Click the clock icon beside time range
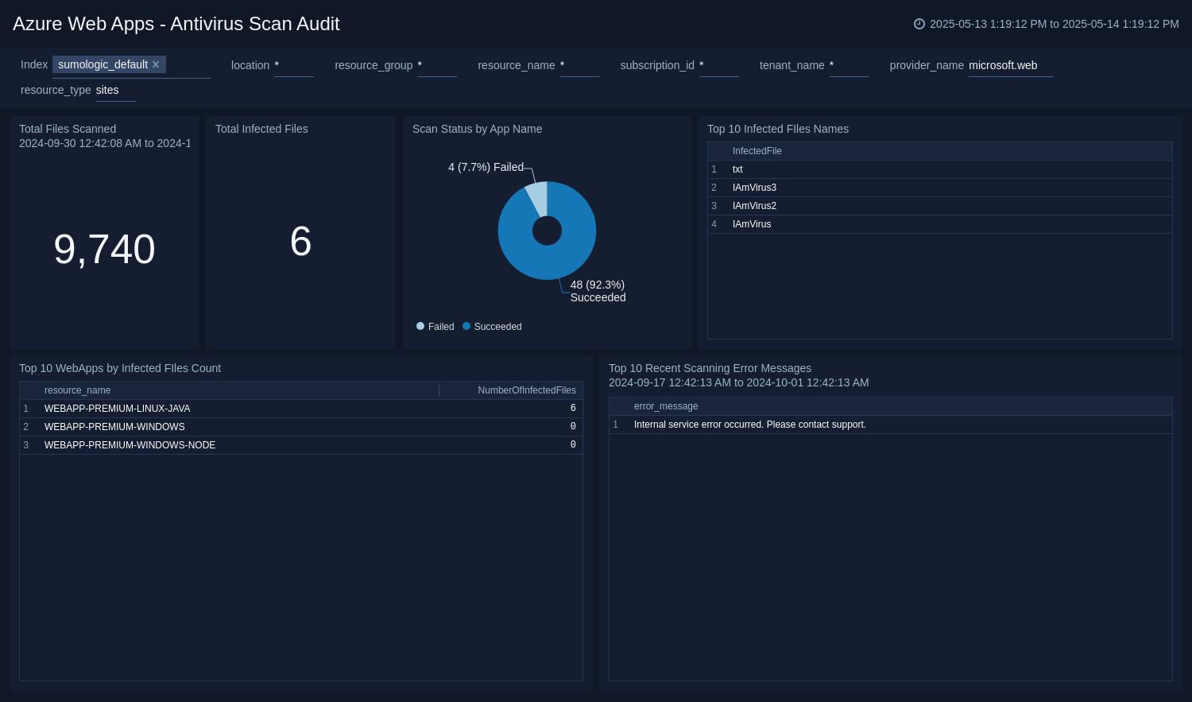Viewport: 1192px width, 702px height. (x=919, y=24)
